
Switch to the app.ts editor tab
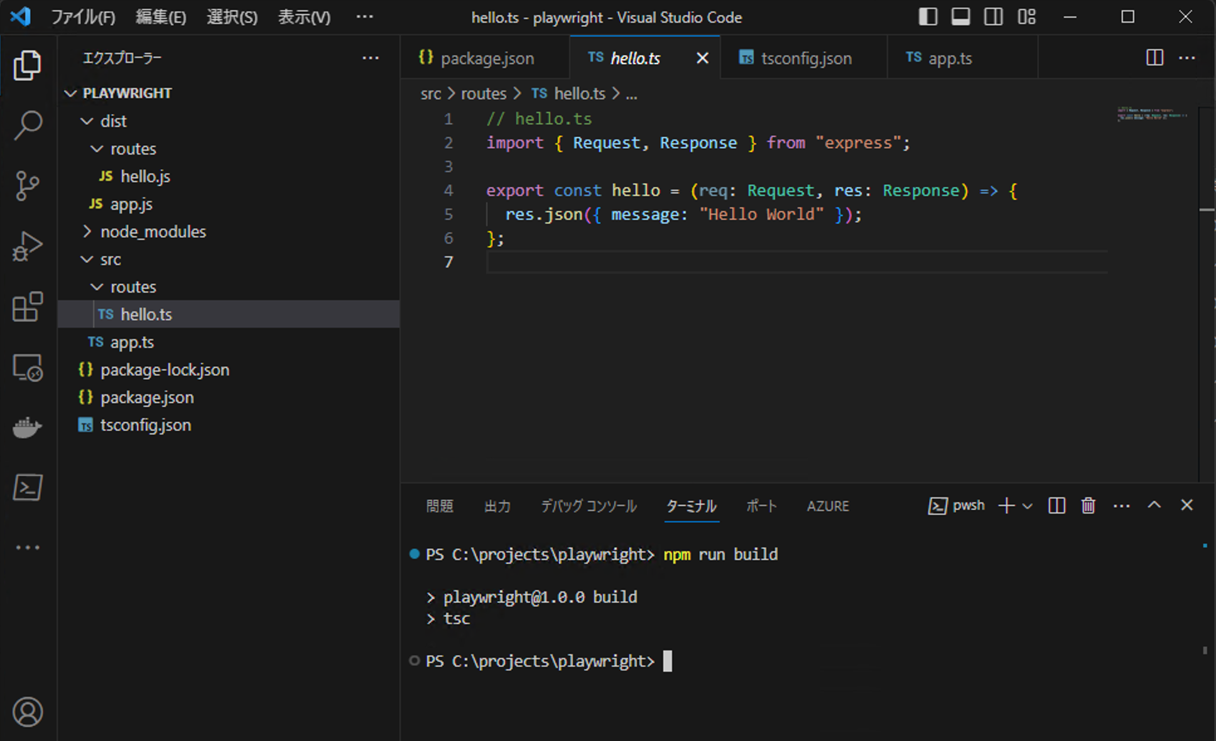[962, 58]
